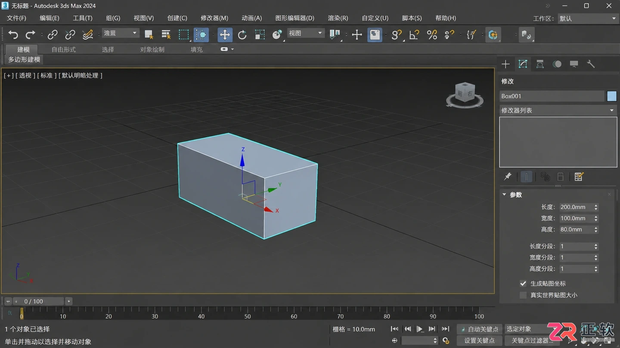Open the Utilities wrench panel tab
620x348 pixels.
(591, 64)
